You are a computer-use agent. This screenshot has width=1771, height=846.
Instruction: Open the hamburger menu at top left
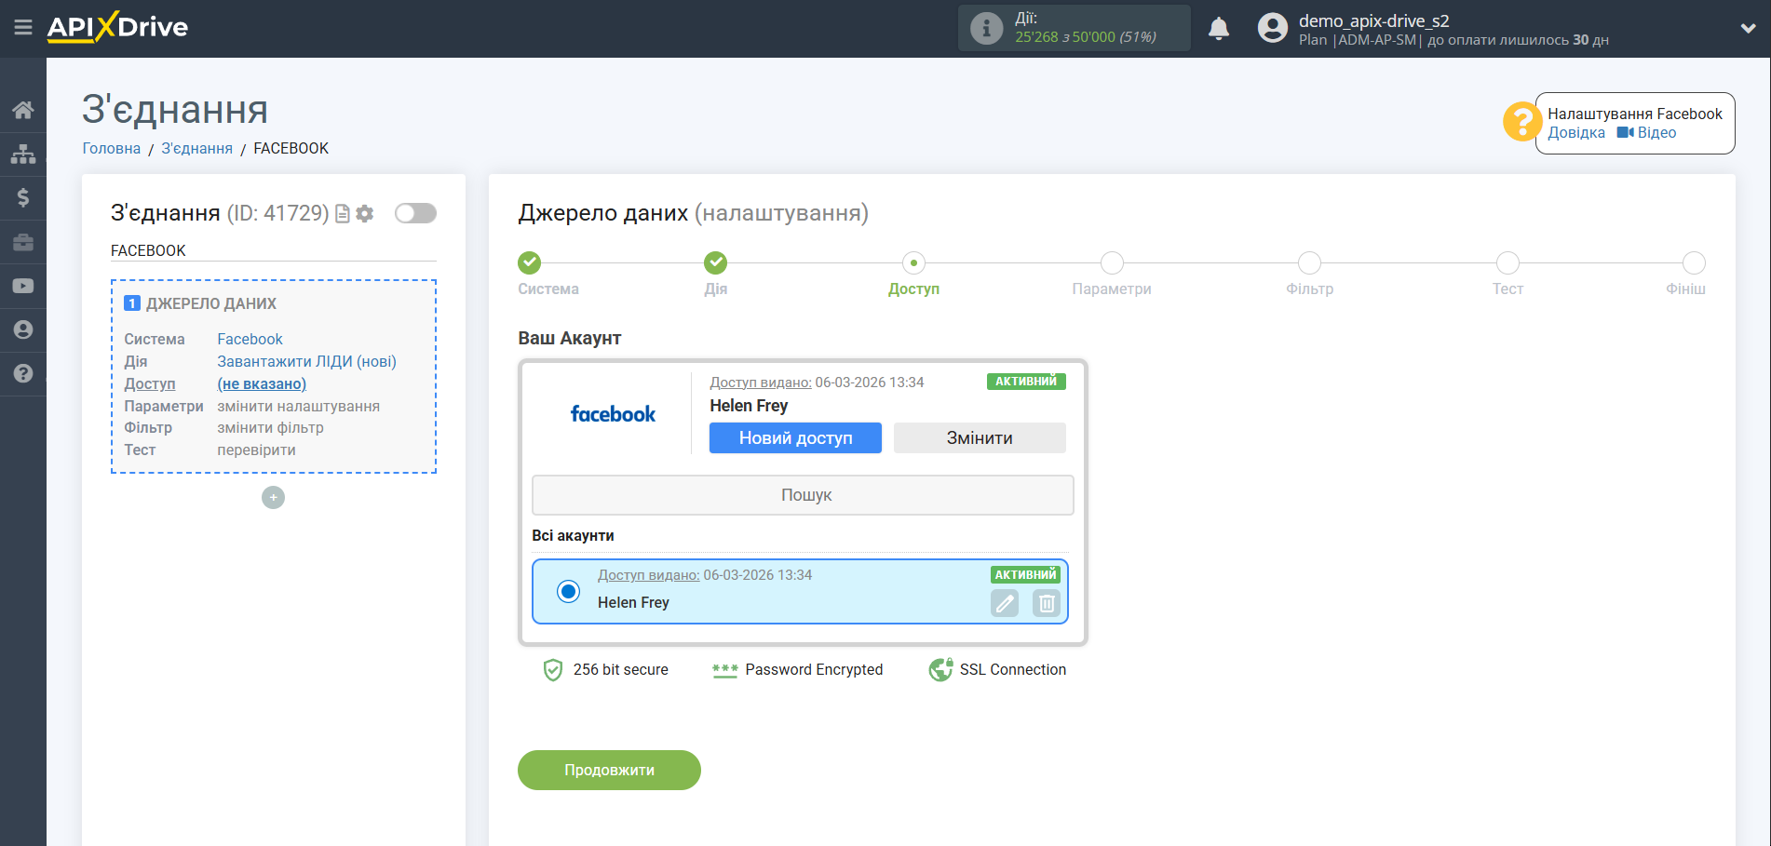coord(22,28)
